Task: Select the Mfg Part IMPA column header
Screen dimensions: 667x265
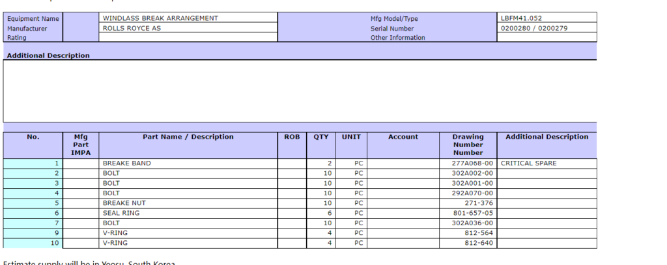Action: coord(81,145)
